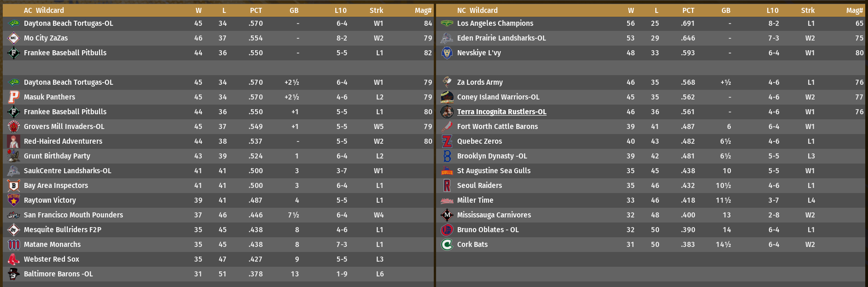
Task: Click the Matane Monarchs logo icon
Action: pyautogui.click(x=14, y=245)
